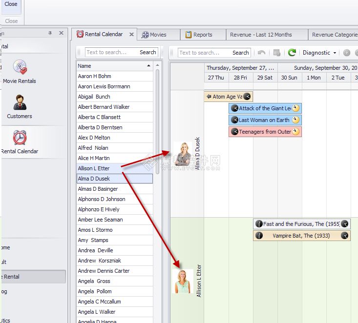Screen dimensions: 358x323
Task: Click Search in customer list search box
Action: (147, 52)
